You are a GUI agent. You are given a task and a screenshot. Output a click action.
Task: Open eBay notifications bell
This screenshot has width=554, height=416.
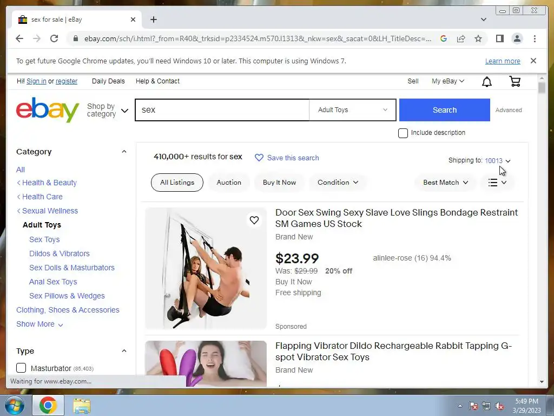pos(487,82)
